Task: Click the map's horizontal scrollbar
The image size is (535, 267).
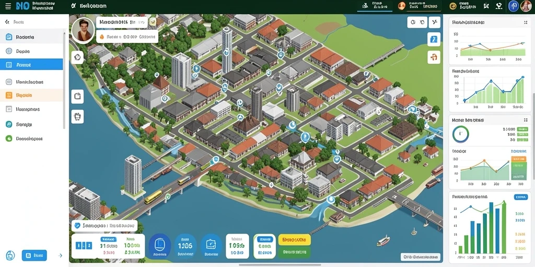Action: pos(280,264)
